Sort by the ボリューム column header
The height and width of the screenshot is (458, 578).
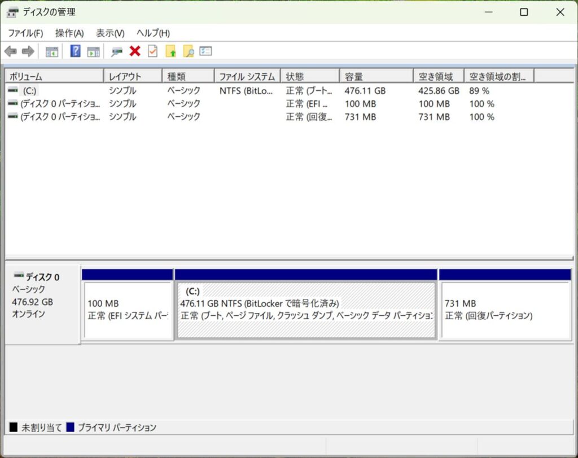click(55, 76)
